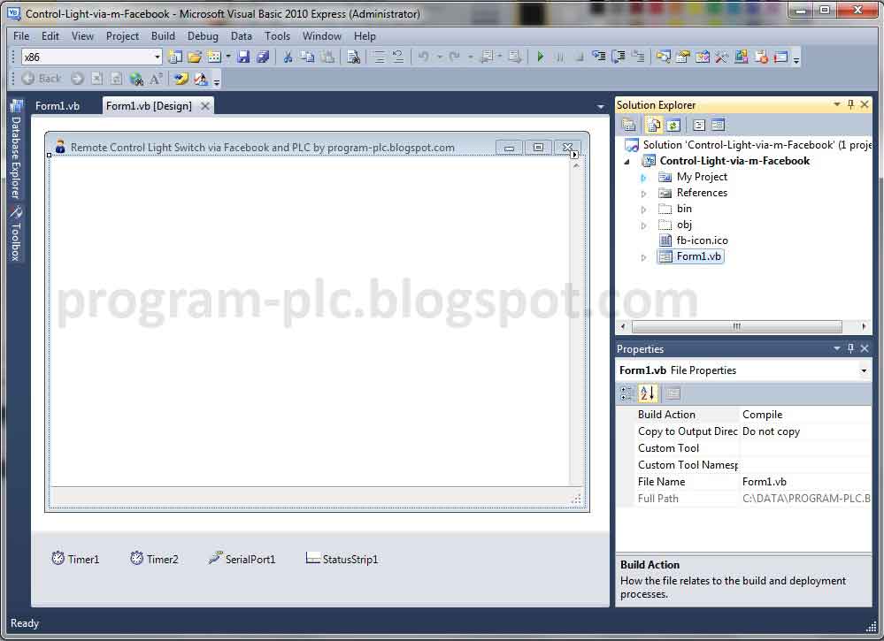Close the Form1.vb [Design] tab
This screenshot has height=641, width=884.
[205, 106]
